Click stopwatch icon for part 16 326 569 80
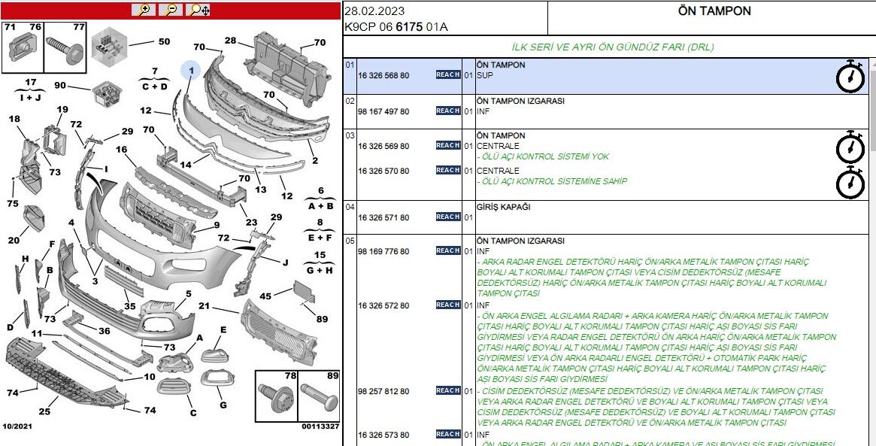Screen dimensions: 876x446 850,147
